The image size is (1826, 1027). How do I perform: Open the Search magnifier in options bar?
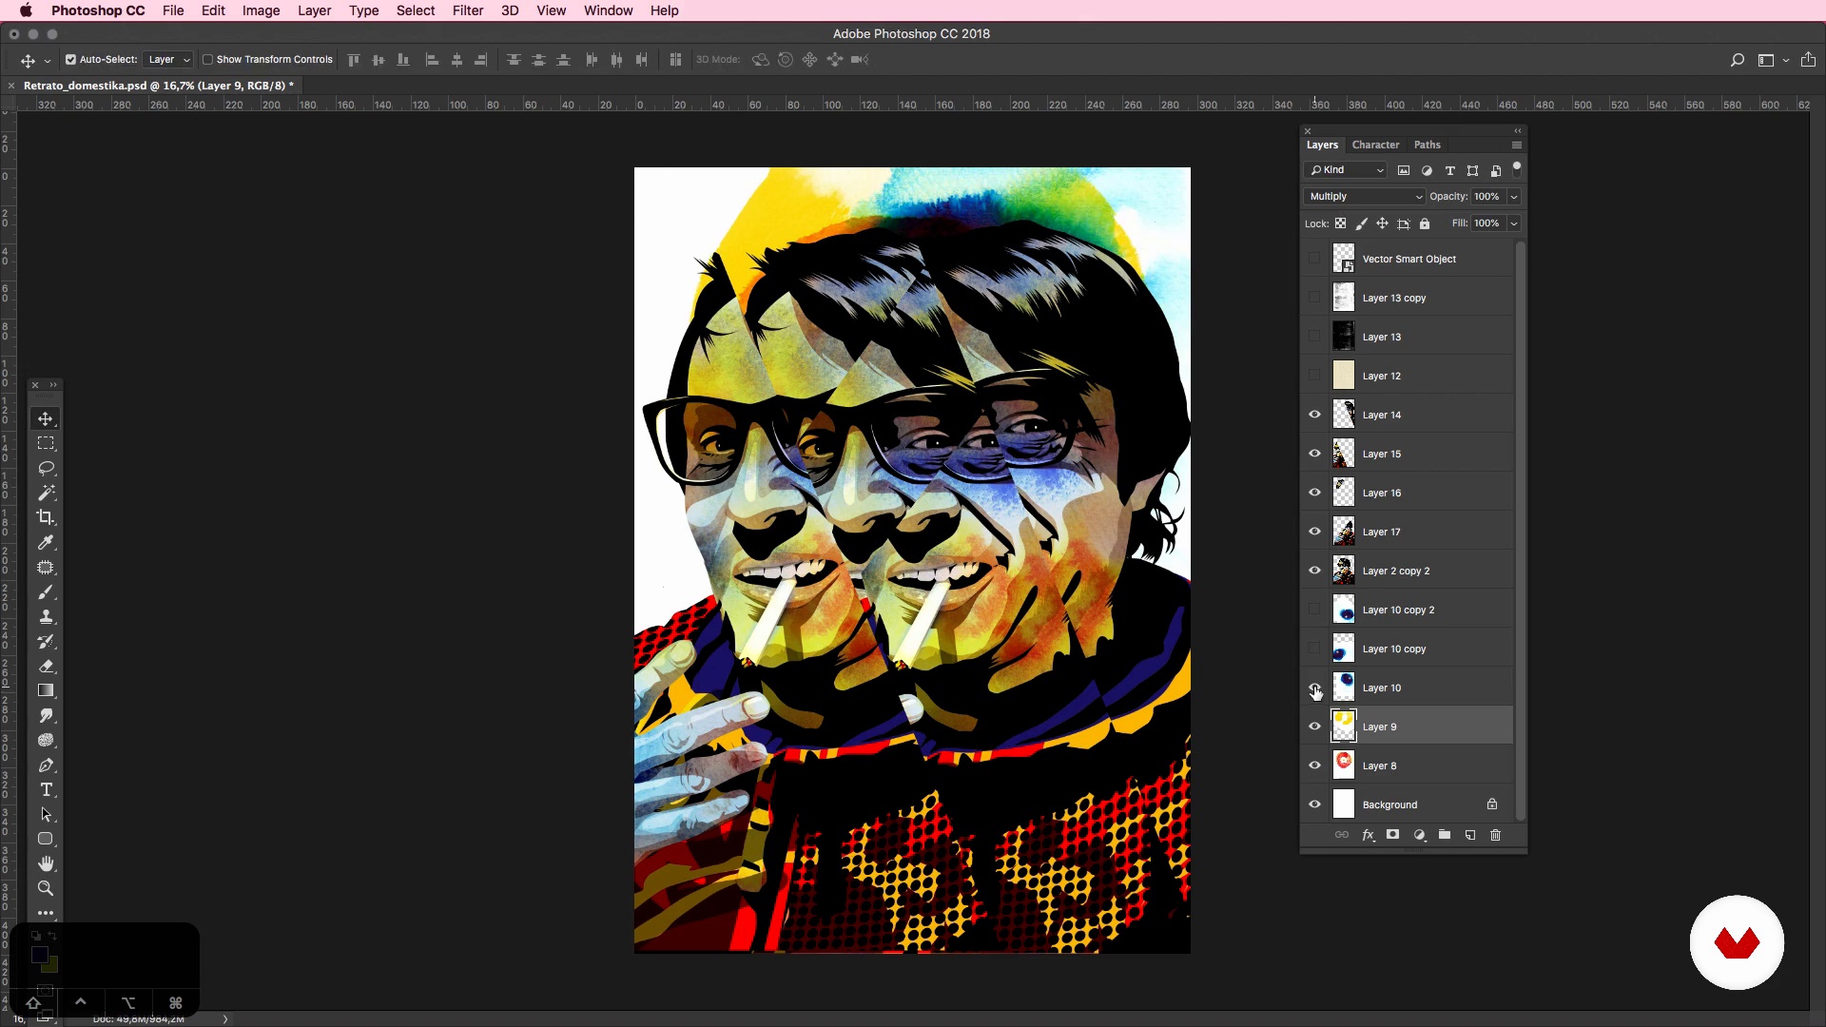(x=1738, y=60)
